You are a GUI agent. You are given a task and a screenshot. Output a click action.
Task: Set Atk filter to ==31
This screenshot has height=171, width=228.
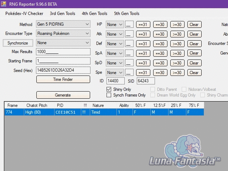pyautogui.click(x=143, y=34)
